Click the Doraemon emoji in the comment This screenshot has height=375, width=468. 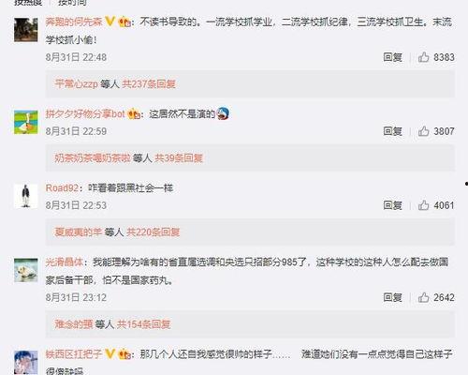[223, 113]
